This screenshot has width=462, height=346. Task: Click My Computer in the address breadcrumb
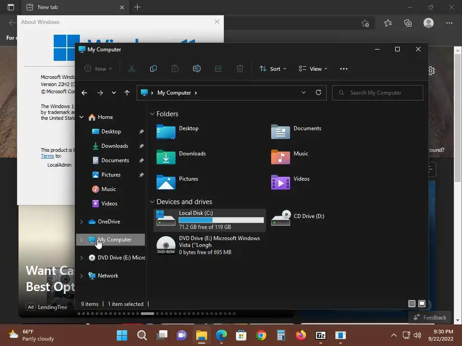174,93
